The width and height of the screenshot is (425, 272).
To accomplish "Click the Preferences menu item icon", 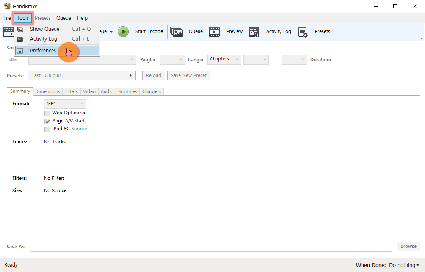I will point(20,51).
